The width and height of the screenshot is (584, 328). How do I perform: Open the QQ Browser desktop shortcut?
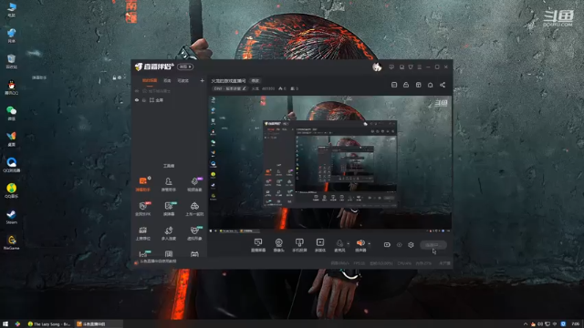point(11,165)
